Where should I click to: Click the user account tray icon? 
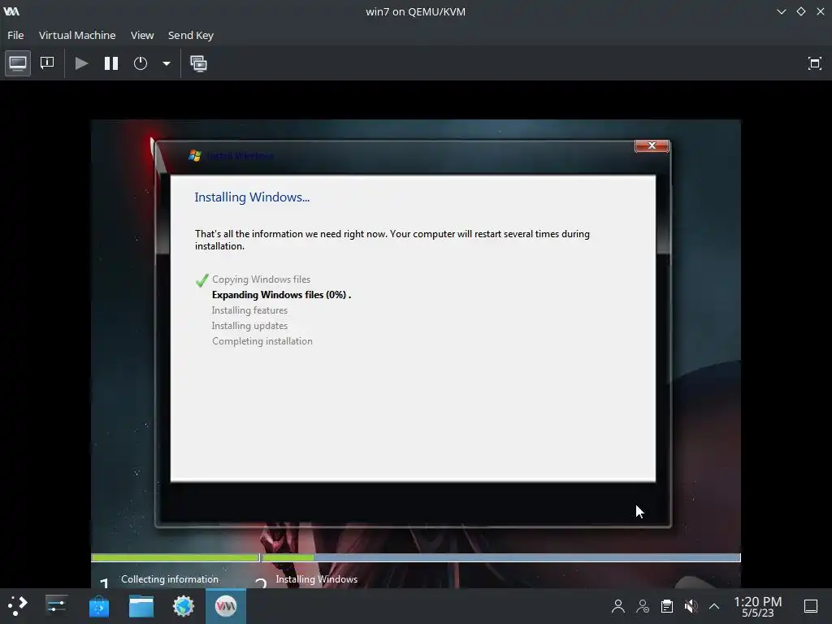pos(617,606)
